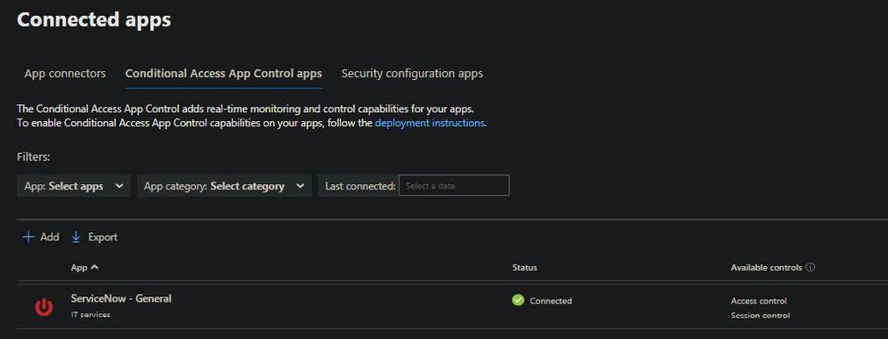Open the App: Select apps dropdown
The width and height of the screenshot is (888, 339).
point(74,186)
